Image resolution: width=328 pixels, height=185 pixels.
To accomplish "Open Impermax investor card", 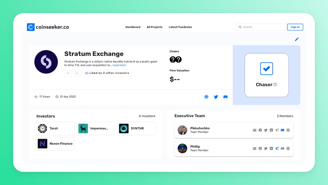I will pos(96,128).
